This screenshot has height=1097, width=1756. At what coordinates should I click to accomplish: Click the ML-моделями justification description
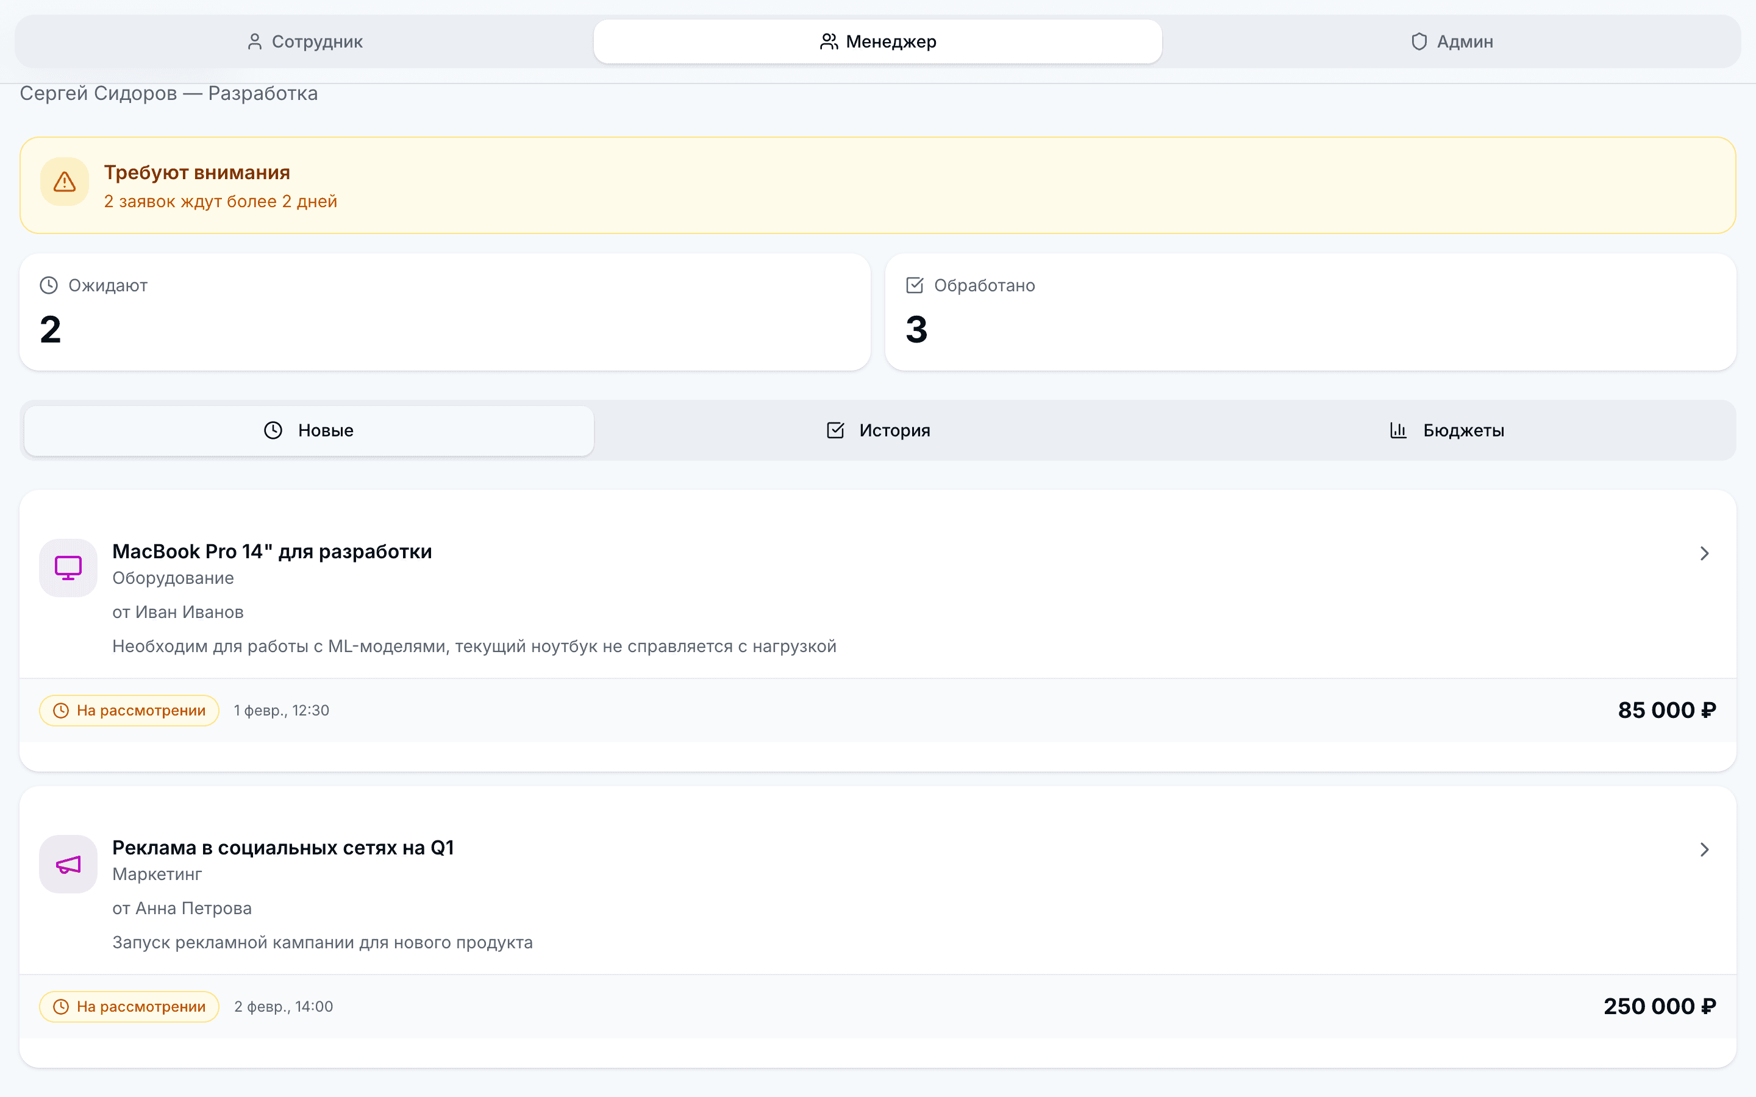(474, 647)
